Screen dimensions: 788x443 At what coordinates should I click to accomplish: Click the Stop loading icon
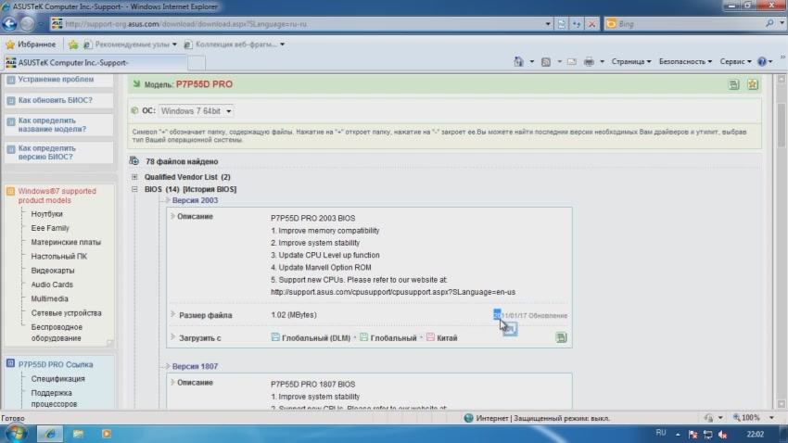click(x=592, y=23)
